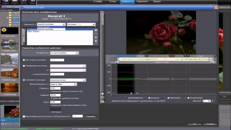Viewport: 231px width, 130px height.
Task: Play the modifier preview
Action: pyautogui.click(x=103, y=94)
